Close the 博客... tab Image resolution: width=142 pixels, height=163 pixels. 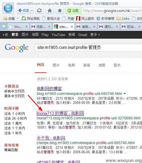[x=94, y=27]
